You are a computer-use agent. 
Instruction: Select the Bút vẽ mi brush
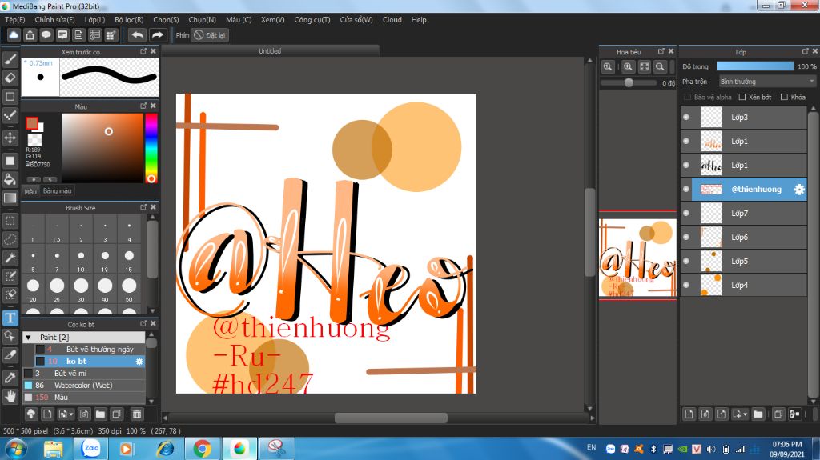point(83,374)
